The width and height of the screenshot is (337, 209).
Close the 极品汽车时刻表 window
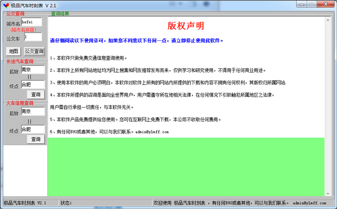coord(326,4)
